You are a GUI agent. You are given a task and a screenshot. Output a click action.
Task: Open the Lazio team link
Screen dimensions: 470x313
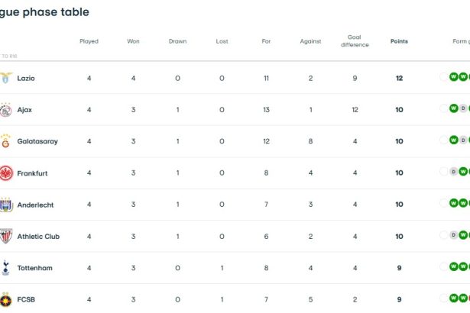click(x=26, y=78)
